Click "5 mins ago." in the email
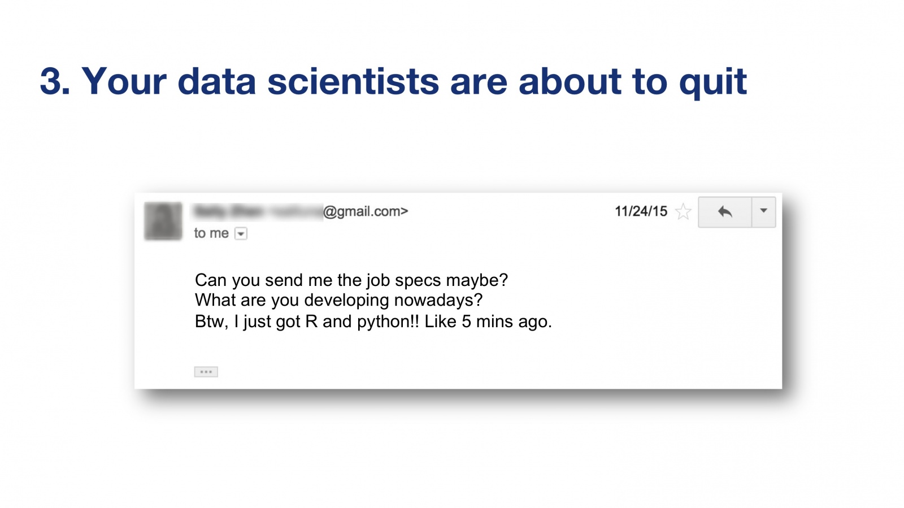Viewport: 904px width, 508px height. click(x=506, y=322)
